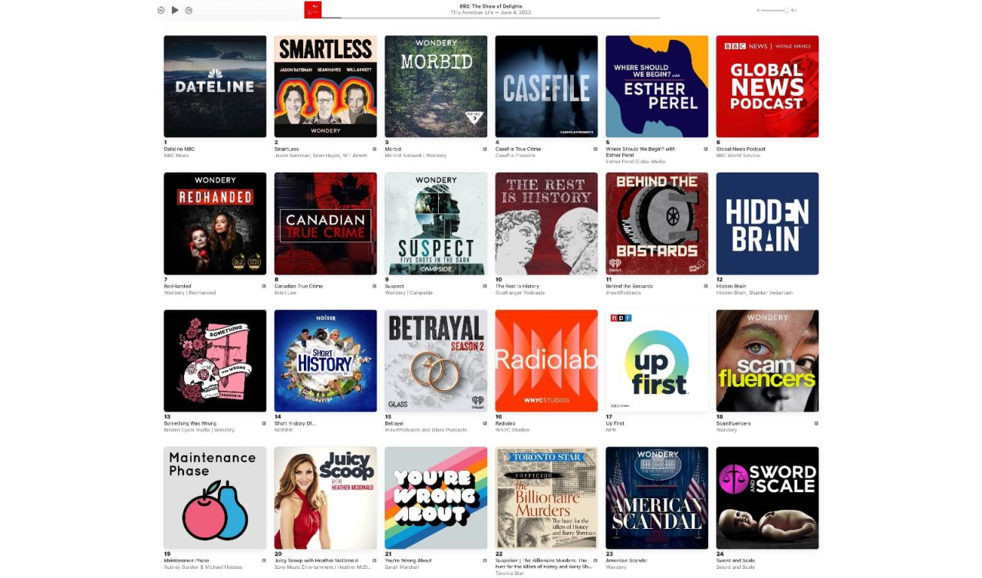Open more options for Betrayal
The image size is (982, 578).
tap(485, 423)
